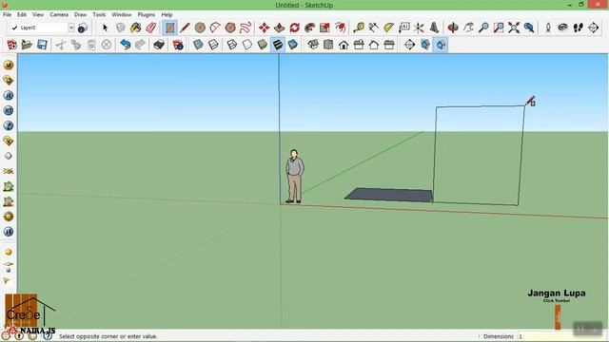Toggle X-ray face style

pos(198,45)
